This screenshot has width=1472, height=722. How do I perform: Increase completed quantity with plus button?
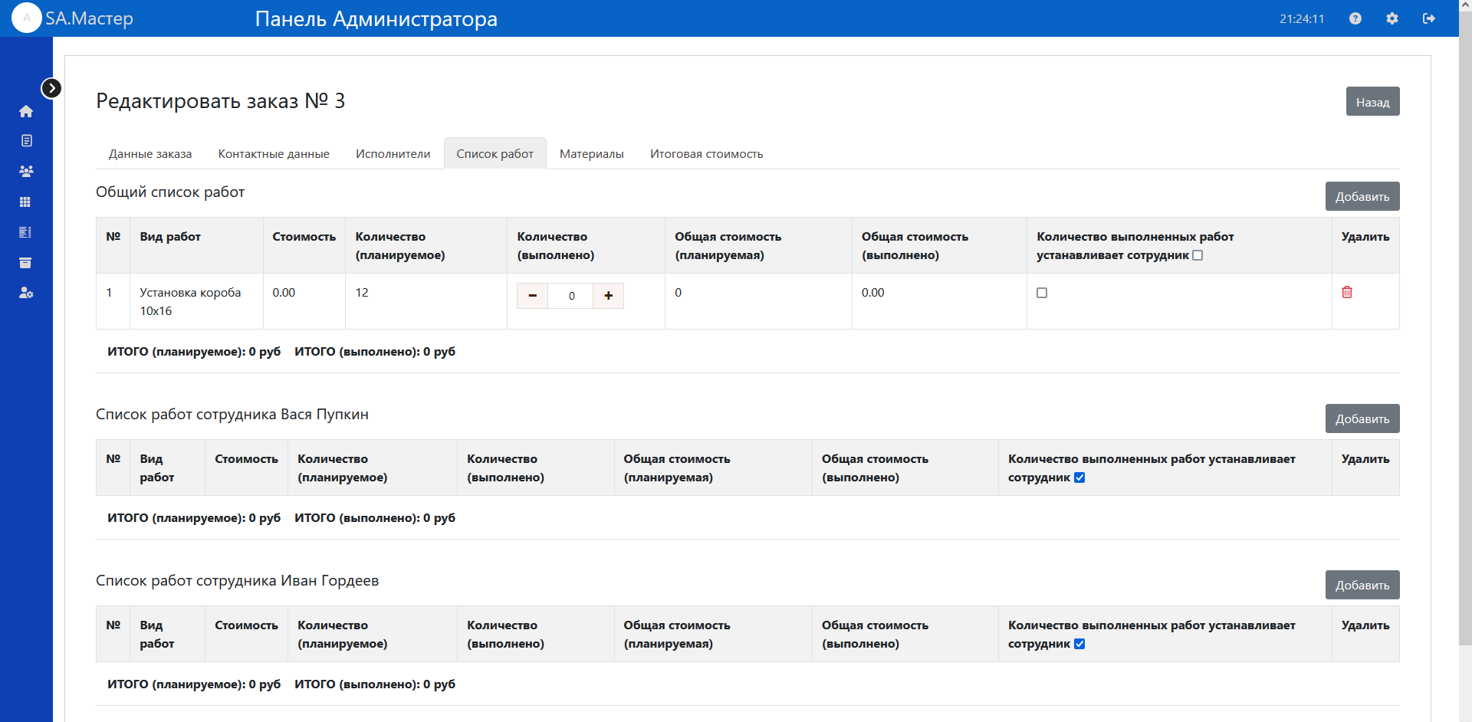[x=609, y=296]
